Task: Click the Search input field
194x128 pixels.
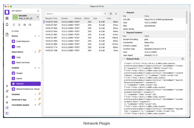Action: coord(74,14)
